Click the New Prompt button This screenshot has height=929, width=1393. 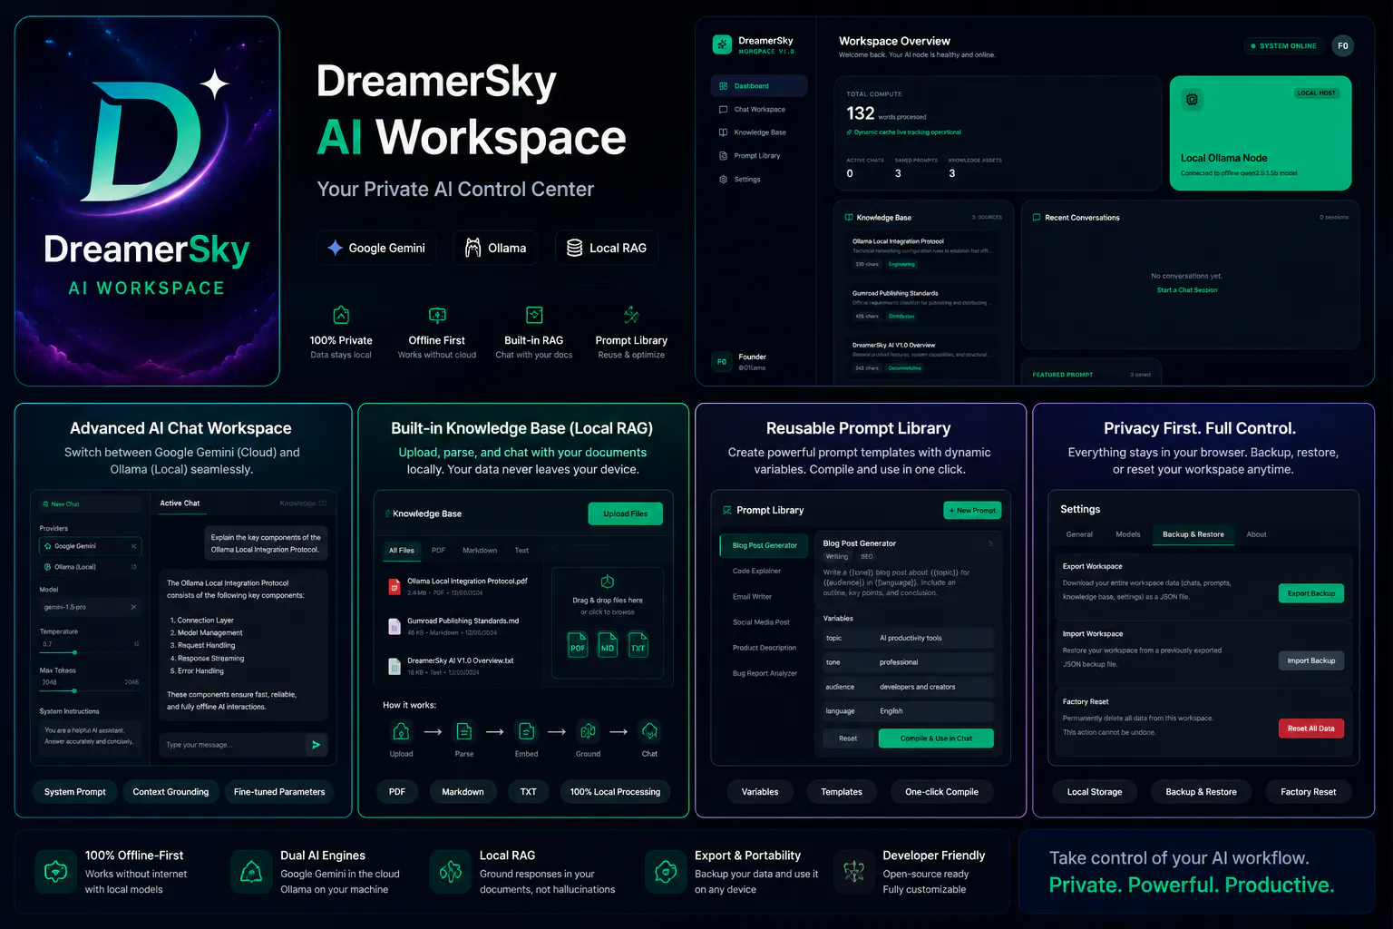pyautogui.click(x=972, y=511)
